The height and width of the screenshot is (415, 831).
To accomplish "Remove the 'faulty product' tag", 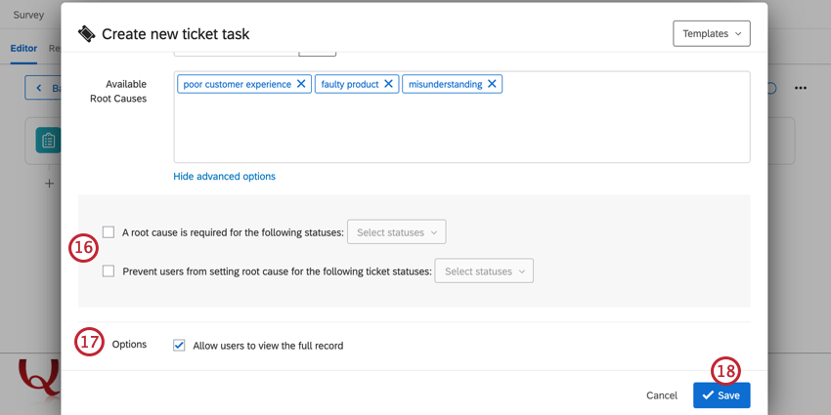I will [389, 84].
